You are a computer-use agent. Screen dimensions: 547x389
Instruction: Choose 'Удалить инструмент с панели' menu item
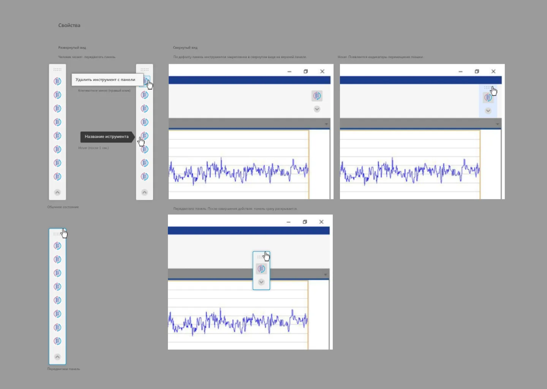click(108, 80)
